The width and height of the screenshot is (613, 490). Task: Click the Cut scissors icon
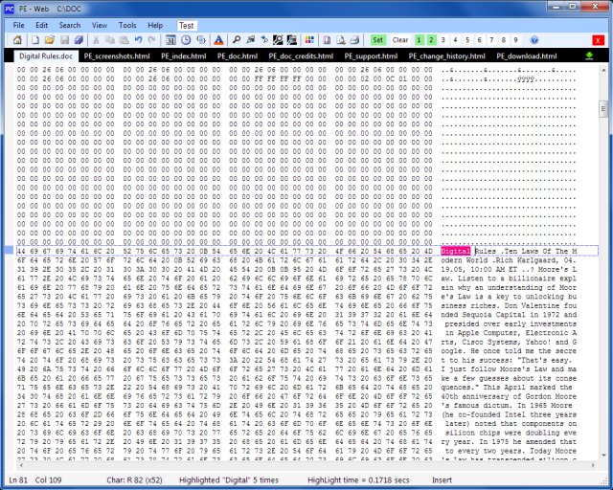(x=96, y=40)
